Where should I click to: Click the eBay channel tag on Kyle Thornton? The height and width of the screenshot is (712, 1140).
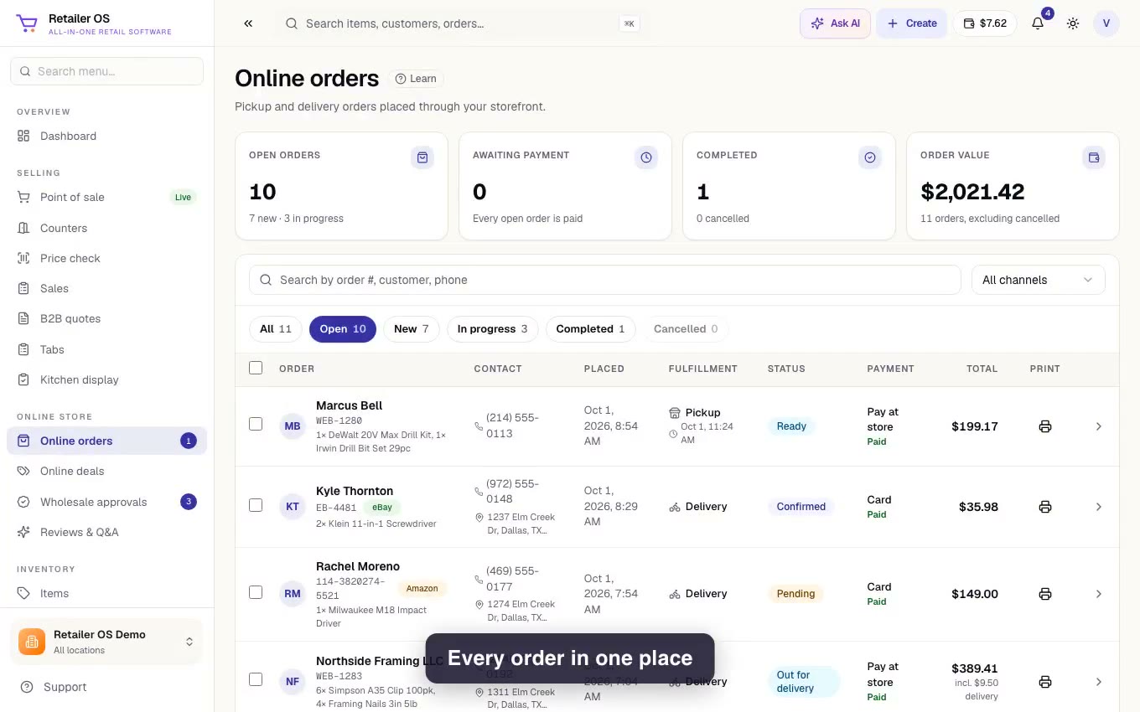382,507
